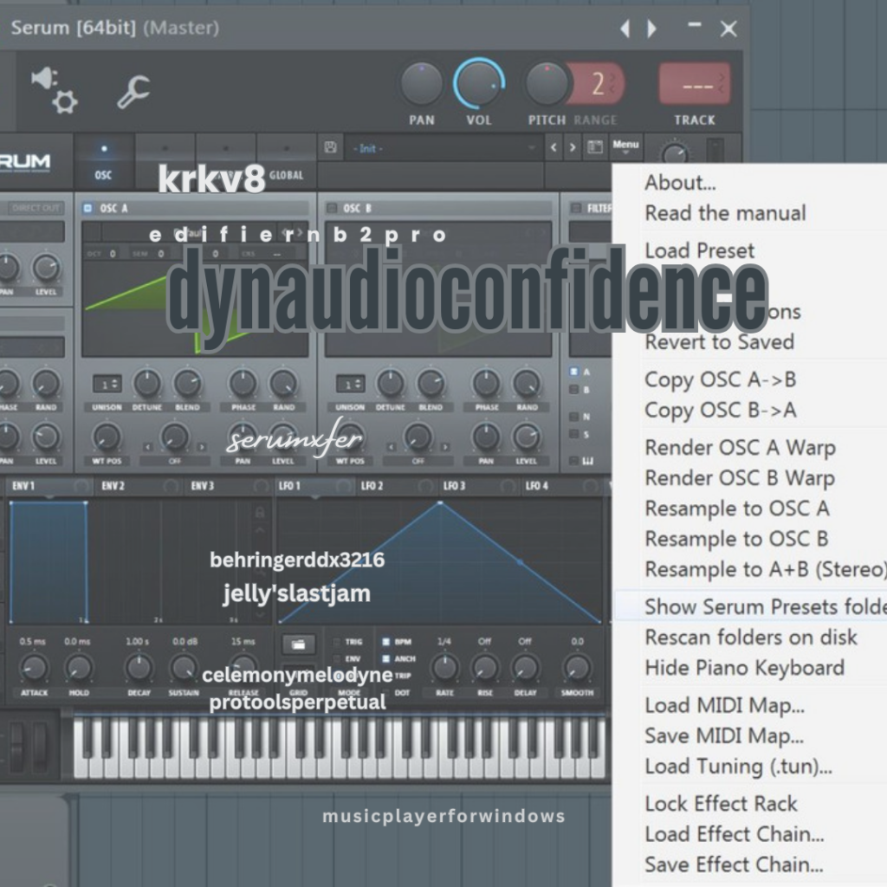Minimize the Serum plugin window

click(695, 25)
